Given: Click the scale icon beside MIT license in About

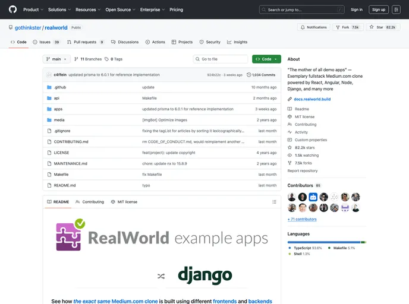Looking at the screenshot, I should (290, 117).
